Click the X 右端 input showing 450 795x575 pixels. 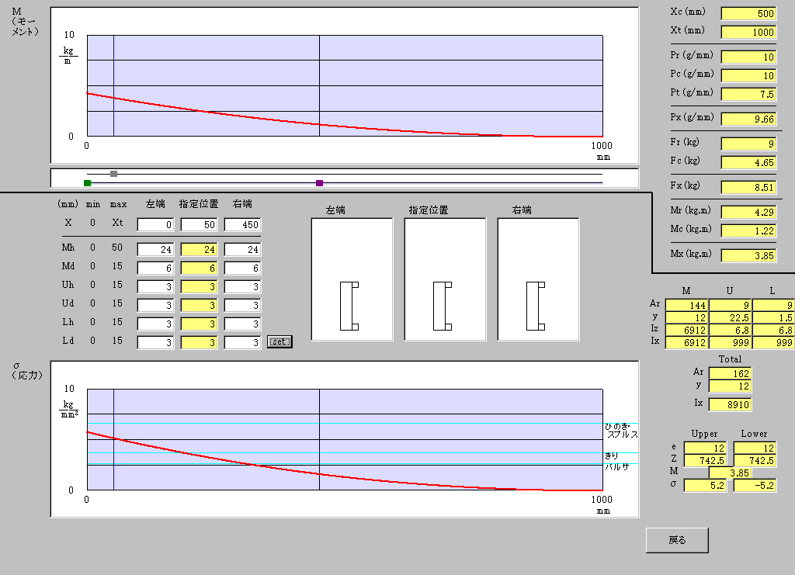click(x=242, y=225)
